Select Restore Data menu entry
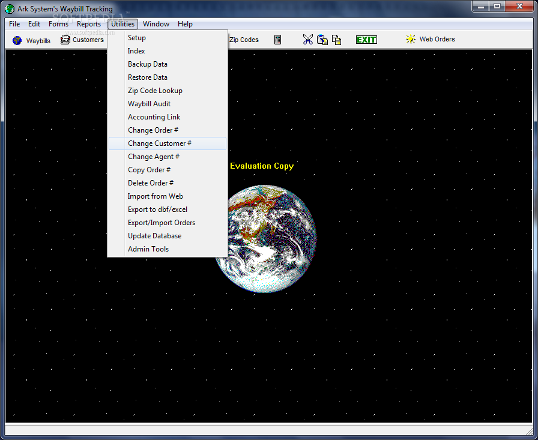Image resolution: width=538 pixels, height=440 pixels. tap(168, 77)
